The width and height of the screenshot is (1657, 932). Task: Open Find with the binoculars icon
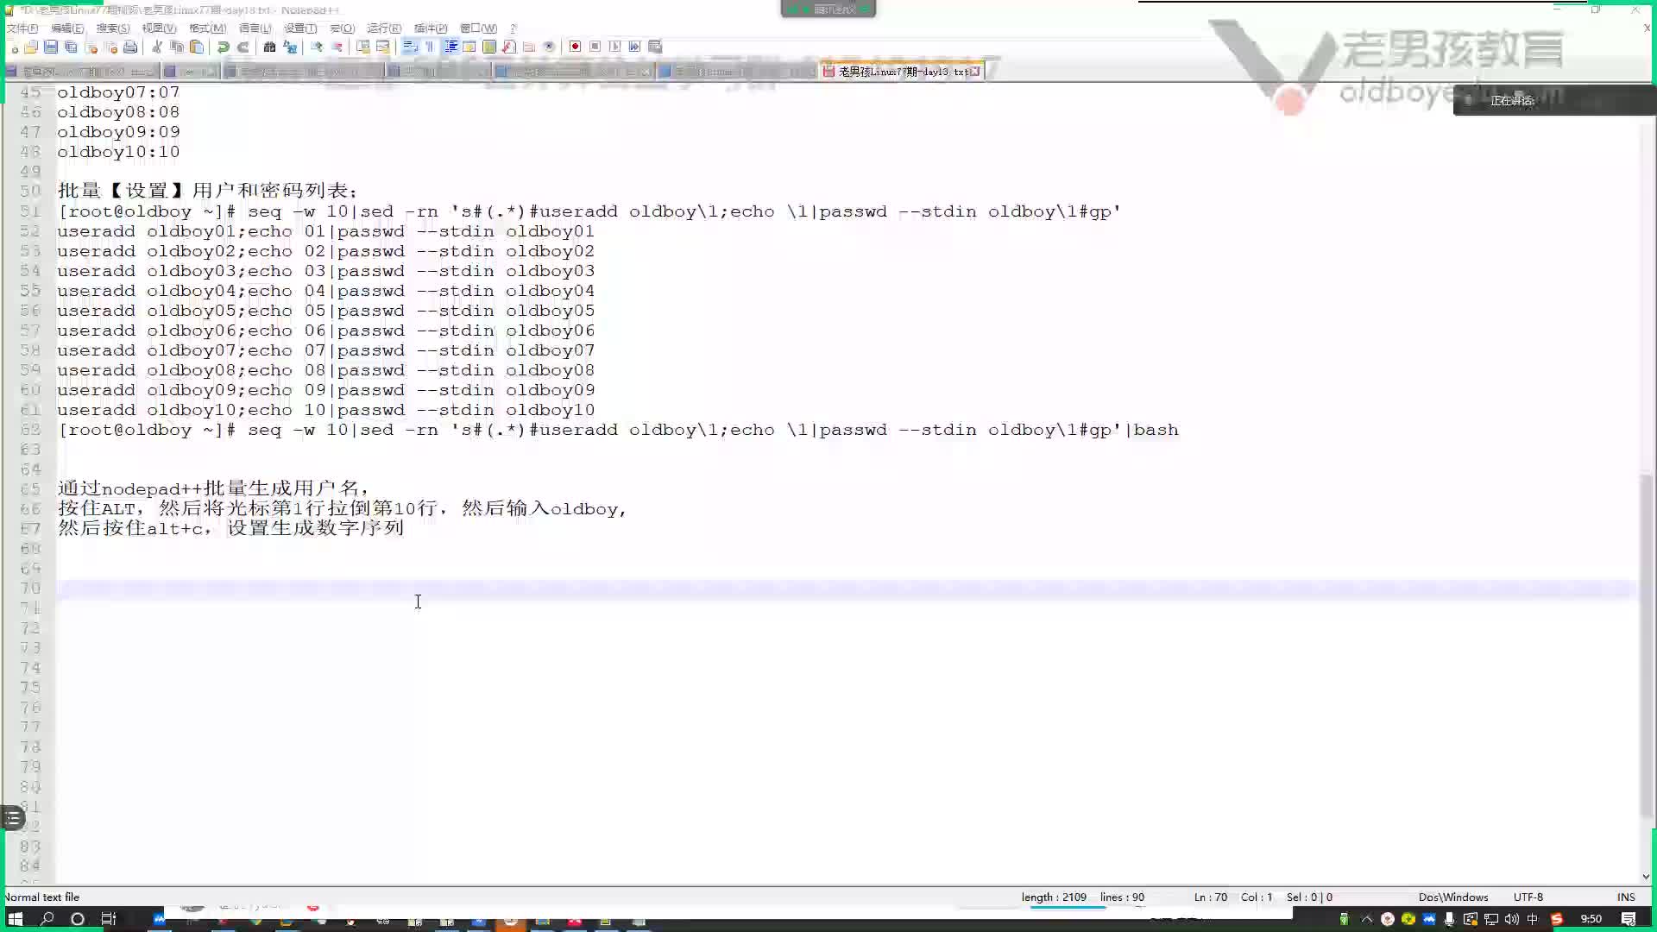270,47
